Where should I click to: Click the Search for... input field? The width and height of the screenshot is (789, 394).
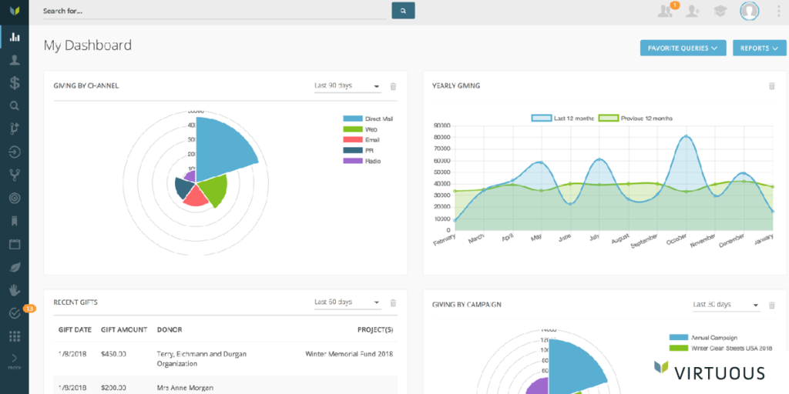coord(215,11)
